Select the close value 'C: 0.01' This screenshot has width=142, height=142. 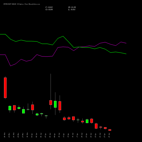pyautogui.click(x=49, y=7)
